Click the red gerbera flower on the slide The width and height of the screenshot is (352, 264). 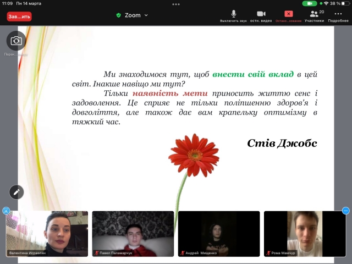[x=194, y=155]
